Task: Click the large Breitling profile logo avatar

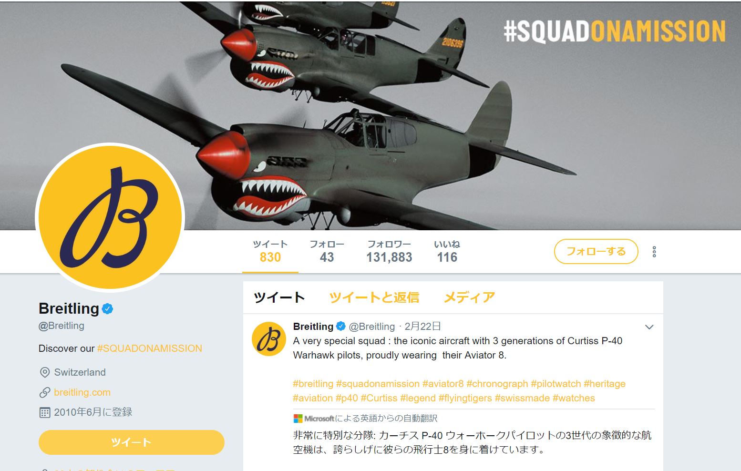Action: coord(110,217)
